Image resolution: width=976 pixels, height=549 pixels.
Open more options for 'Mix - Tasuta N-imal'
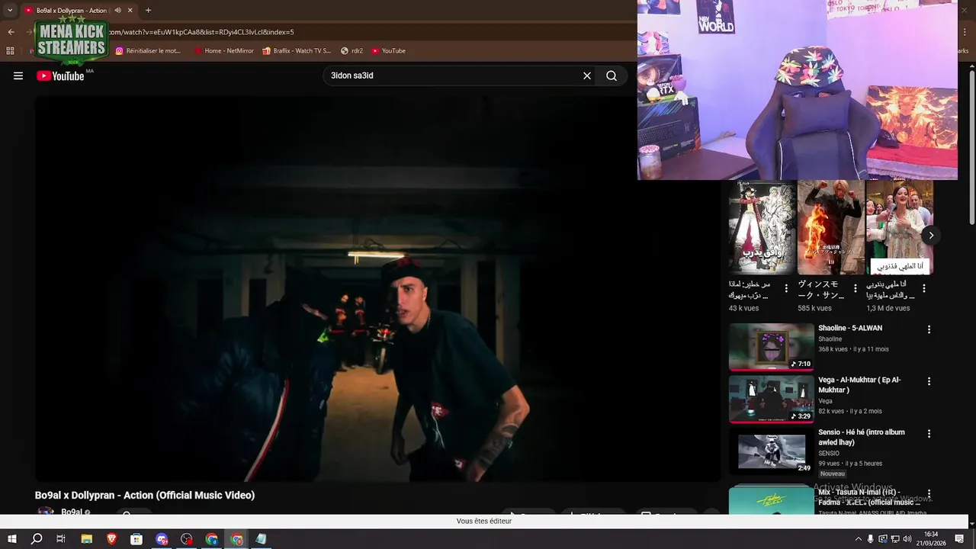[929, 494]
